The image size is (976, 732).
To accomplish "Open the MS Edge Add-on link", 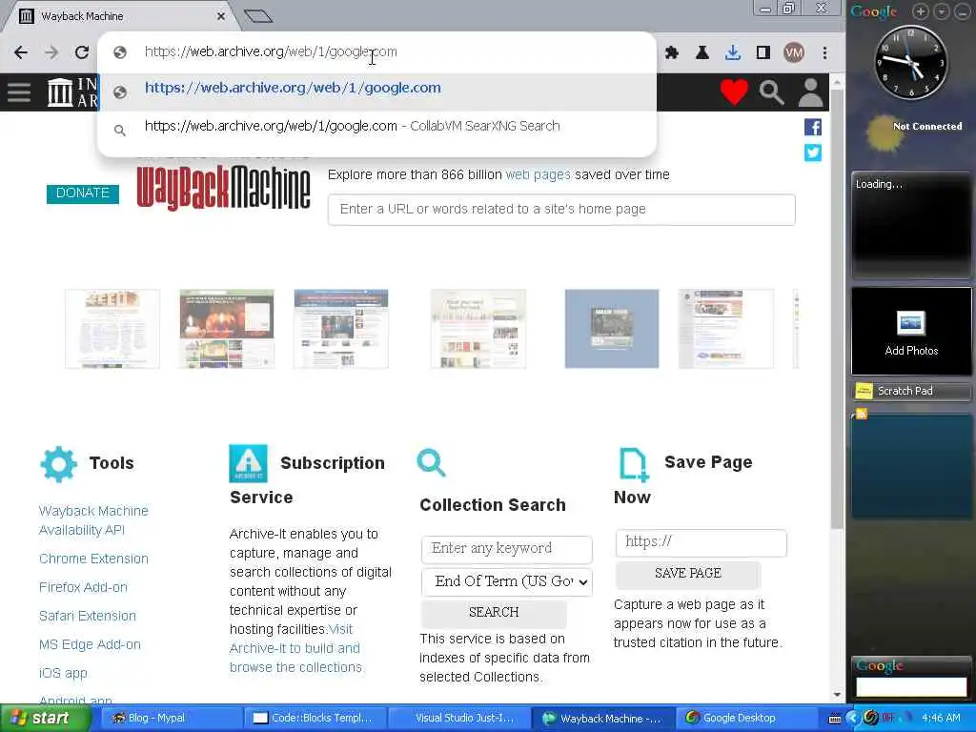I will pos(90,645).
